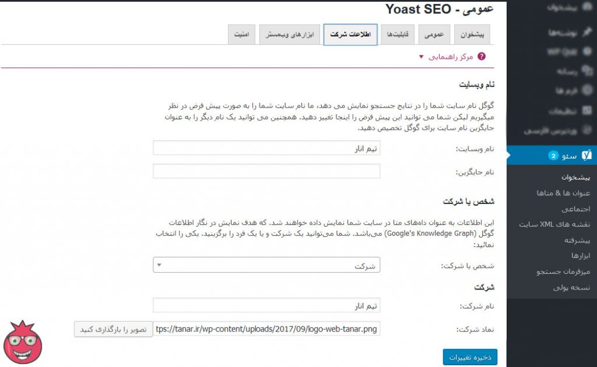Go to نقشه های XML سایت page
The image size is (597, 367).
554,224
